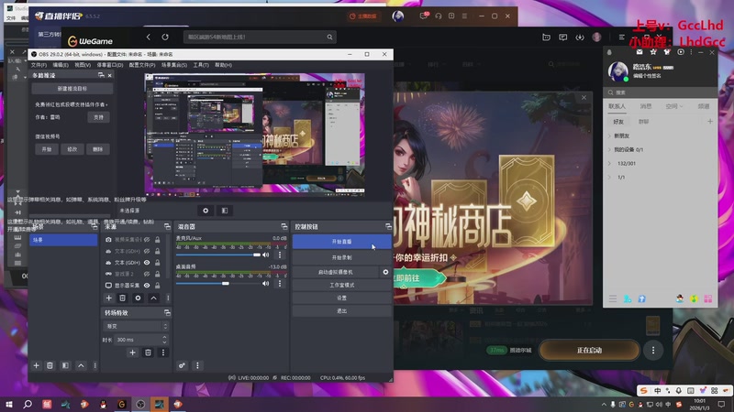Open virtual camera settings gear
Viewport: 734px width, 412px height.
tap(385, 272)
